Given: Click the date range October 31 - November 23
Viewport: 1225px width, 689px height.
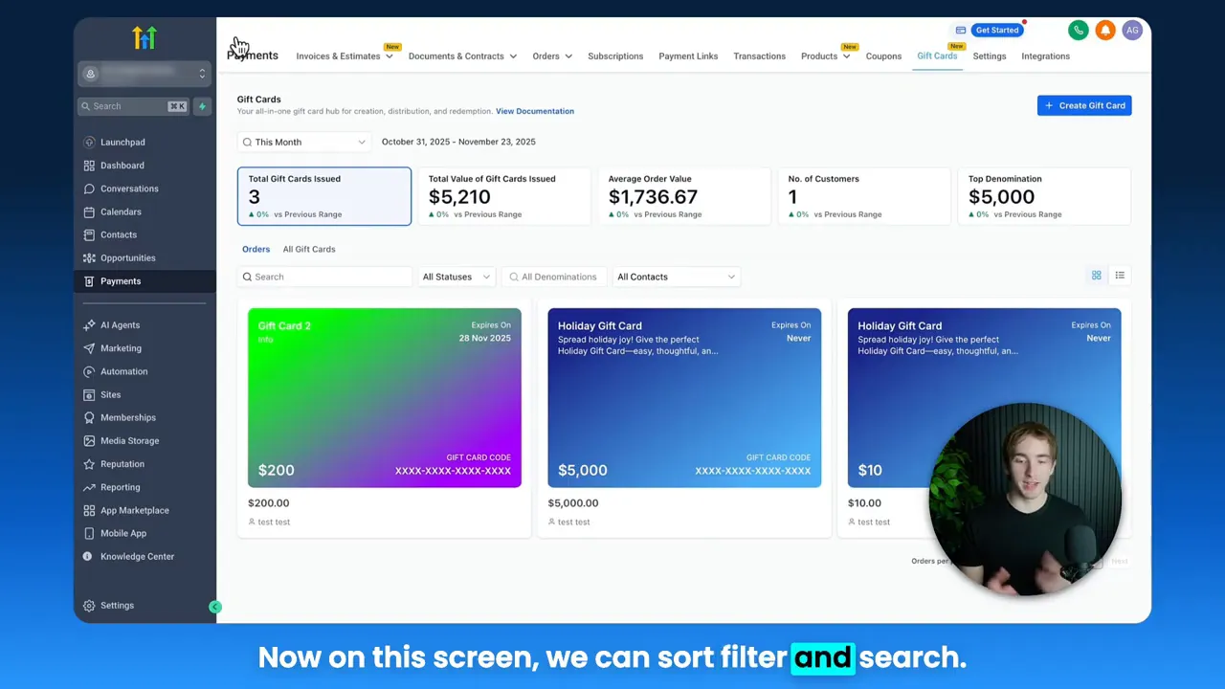Looking at the screenshot, I should (458, 142).
